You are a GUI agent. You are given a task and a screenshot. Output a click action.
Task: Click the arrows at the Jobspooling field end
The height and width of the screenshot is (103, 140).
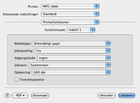click(x=108, y=51)
